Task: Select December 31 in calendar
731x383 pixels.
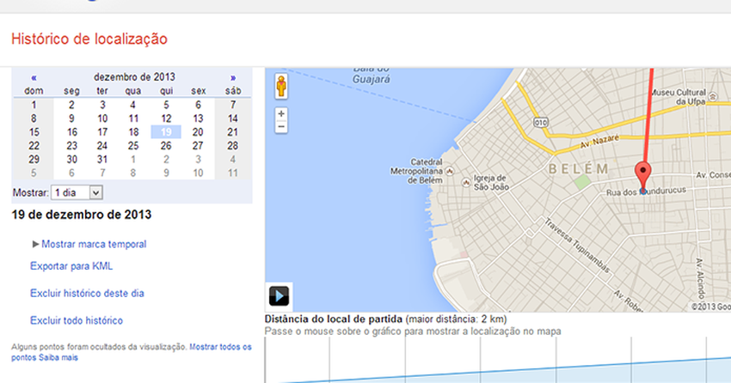Action: click(x=102, y=159)
